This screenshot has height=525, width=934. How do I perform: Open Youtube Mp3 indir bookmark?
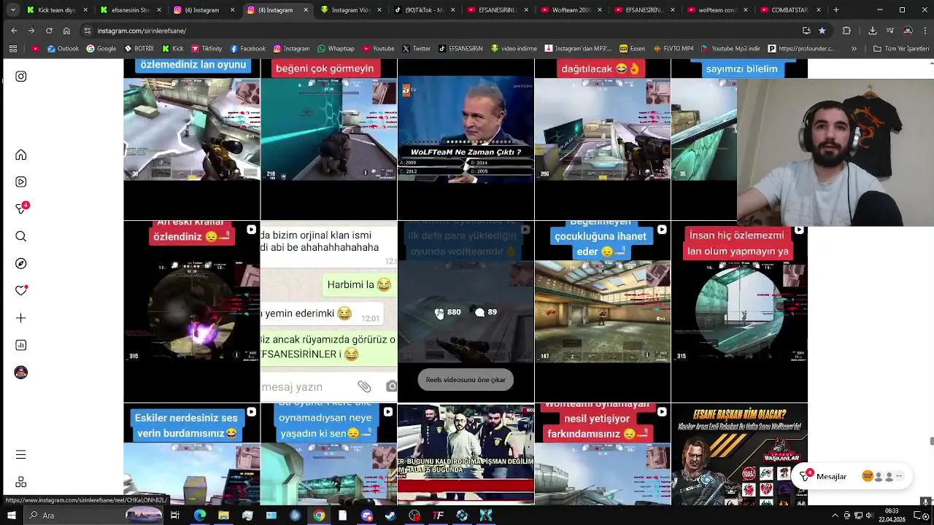[730, 49]
